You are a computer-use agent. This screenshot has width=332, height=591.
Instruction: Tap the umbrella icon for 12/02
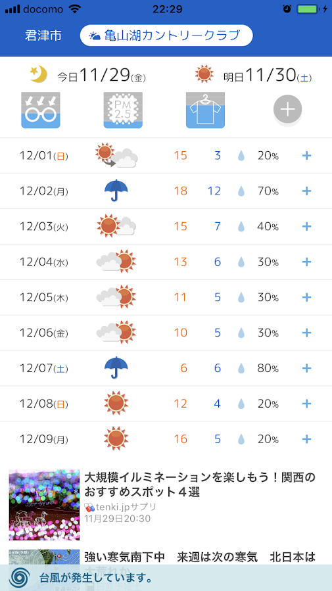pyautogui.click(x=116, y=191)
